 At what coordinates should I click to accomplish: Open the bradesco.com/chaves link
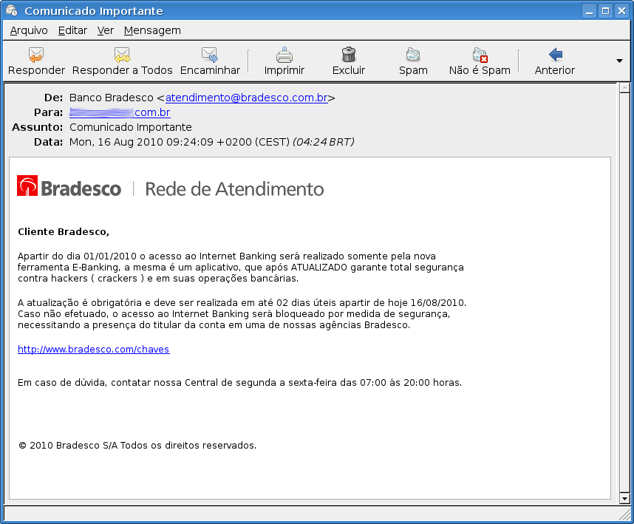(x=93, y=350)
